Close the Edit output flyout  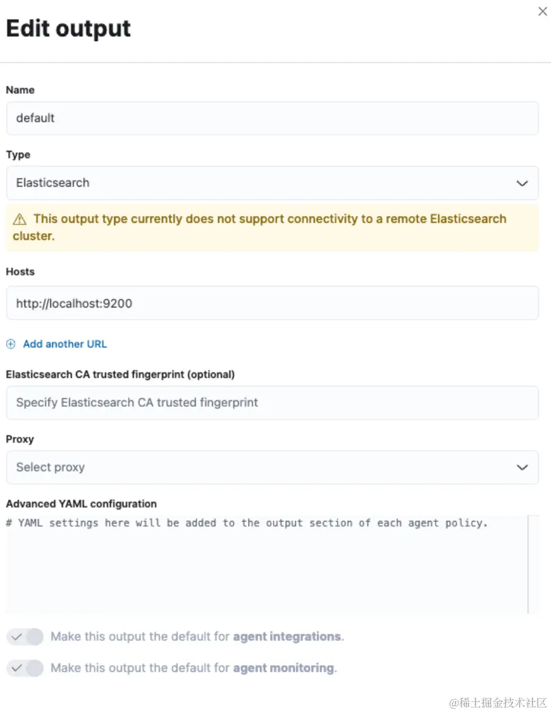pyautogui.click(x=542, y=12)
